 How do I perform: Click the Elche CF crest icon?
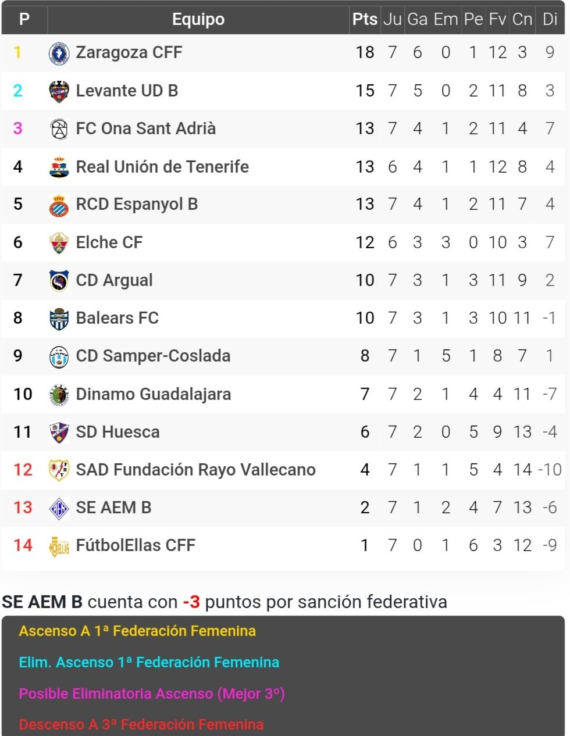point(59,243)
